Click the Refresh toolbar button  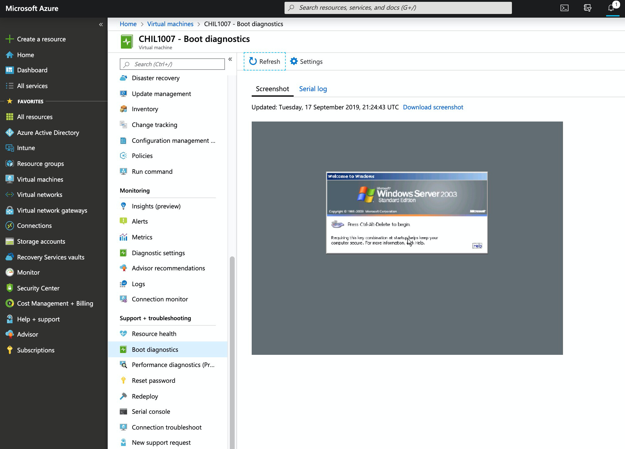[x=264, y=61]
